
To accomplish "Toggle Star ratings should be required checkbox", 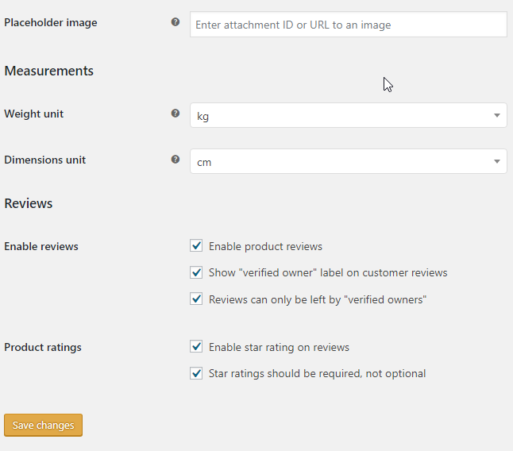I will tap(196, 373).
